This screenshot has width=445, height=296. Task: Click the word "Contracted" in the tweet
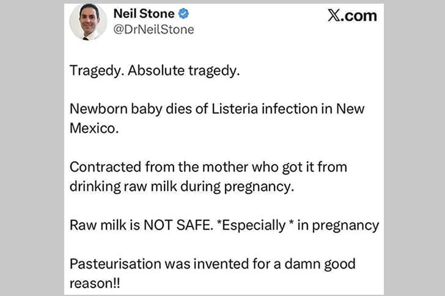pos(101,167)
